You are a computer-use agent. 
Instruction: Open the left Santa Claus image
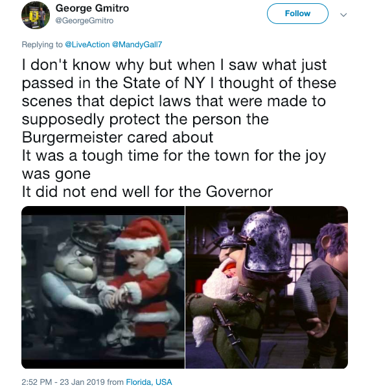pos(103,287)
